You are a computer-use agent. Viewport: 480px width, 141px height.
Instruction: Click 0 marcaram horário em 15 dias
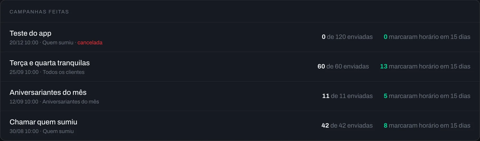[x=427, y=37]
